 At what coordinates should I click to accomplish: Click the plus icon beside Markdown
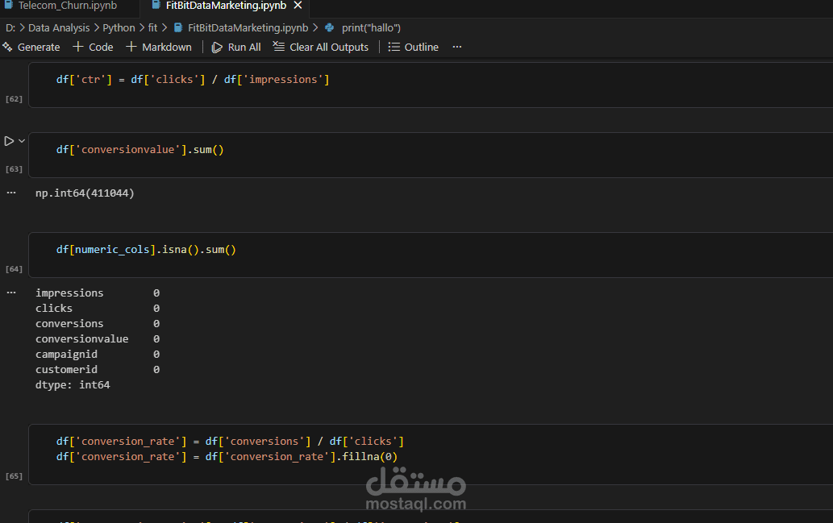coord(131,47)
